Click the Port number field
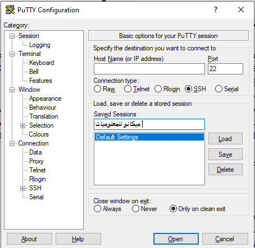255x248 pixels. click(x=225, y=69)
